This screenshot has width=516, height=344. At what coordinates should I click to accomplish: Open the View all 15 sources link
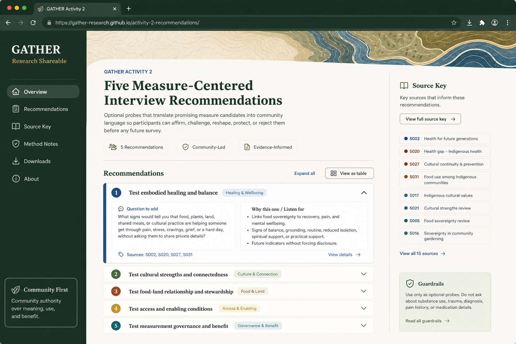422,254
